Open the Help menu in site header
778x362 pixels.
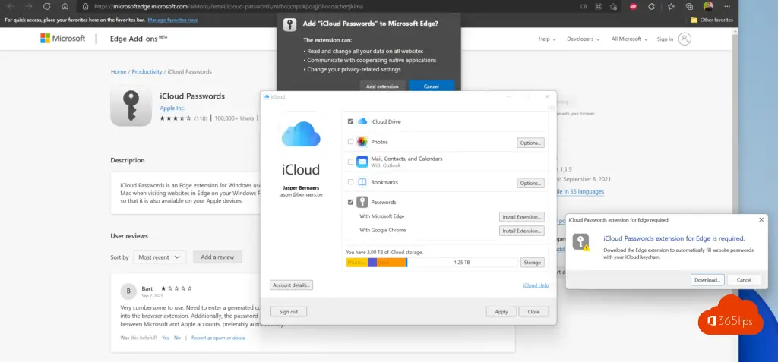pyautogui.click(x=546, y=39)
